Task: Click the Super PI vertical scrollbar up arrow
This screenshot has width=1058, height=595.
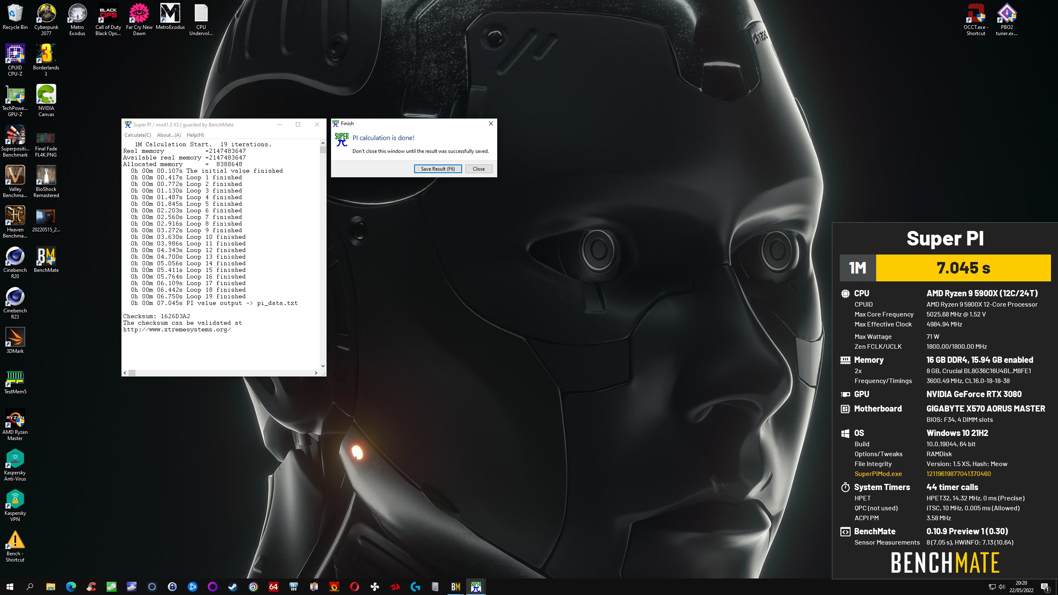Action: click(x=323, y=143)
